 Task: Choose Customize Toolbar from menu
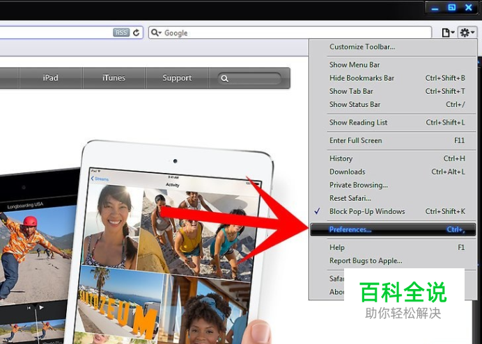[393, 47]
